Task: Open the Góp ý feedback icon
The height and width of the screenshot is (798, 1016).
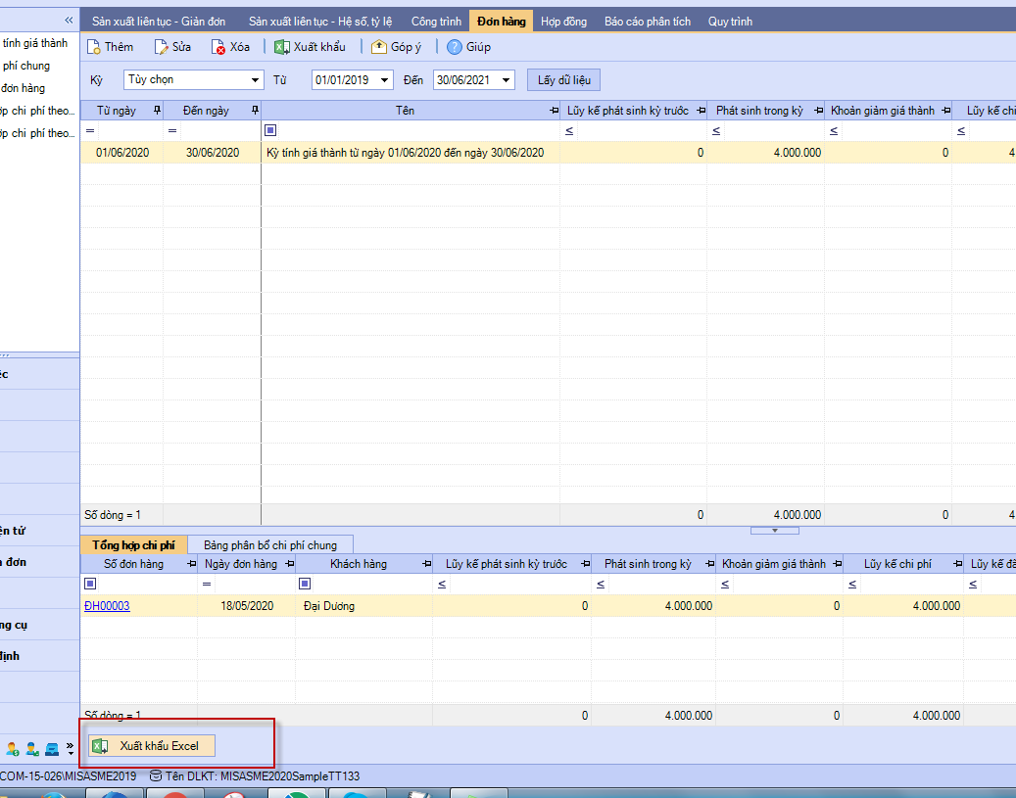Action: pyautogui.click(x=378, y=47)
